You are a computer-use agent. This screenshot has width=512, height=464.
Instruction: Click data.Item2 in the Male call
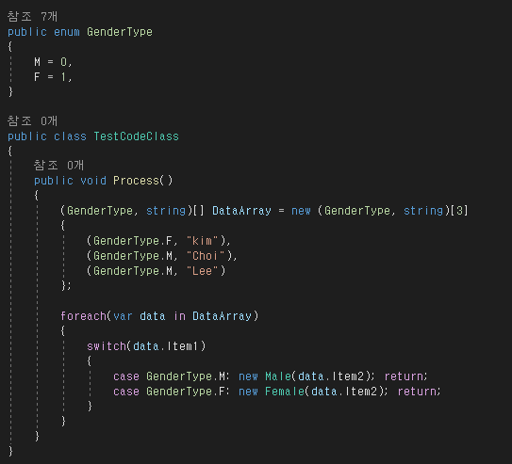(x=331, y=376)
